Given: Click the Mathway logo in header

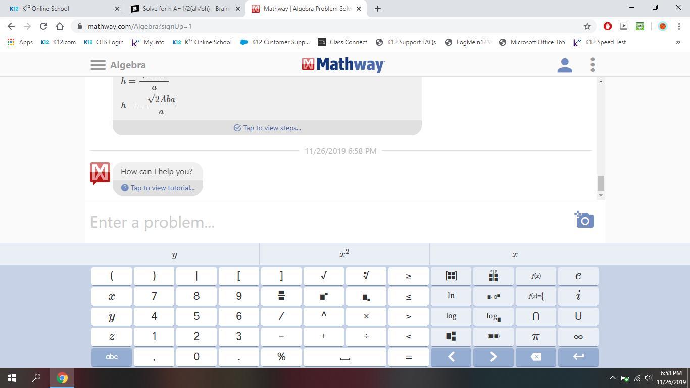Looking at the screenshot, I should click(343, 65).
